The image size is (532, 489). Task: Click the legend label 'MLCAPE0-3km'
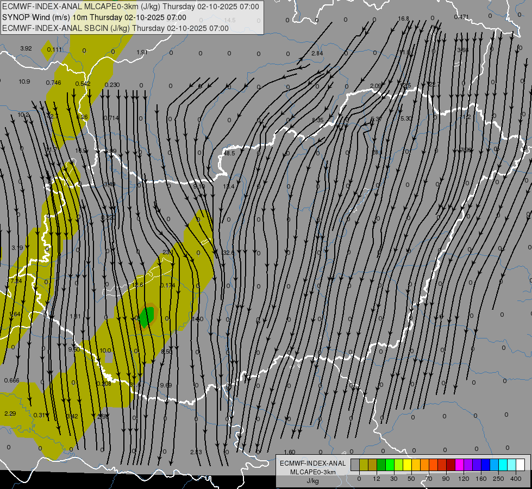click(312, 472)
